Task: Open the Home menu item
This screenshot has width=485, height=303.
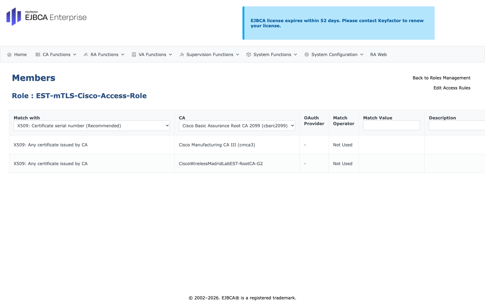Action: point(17,55)
